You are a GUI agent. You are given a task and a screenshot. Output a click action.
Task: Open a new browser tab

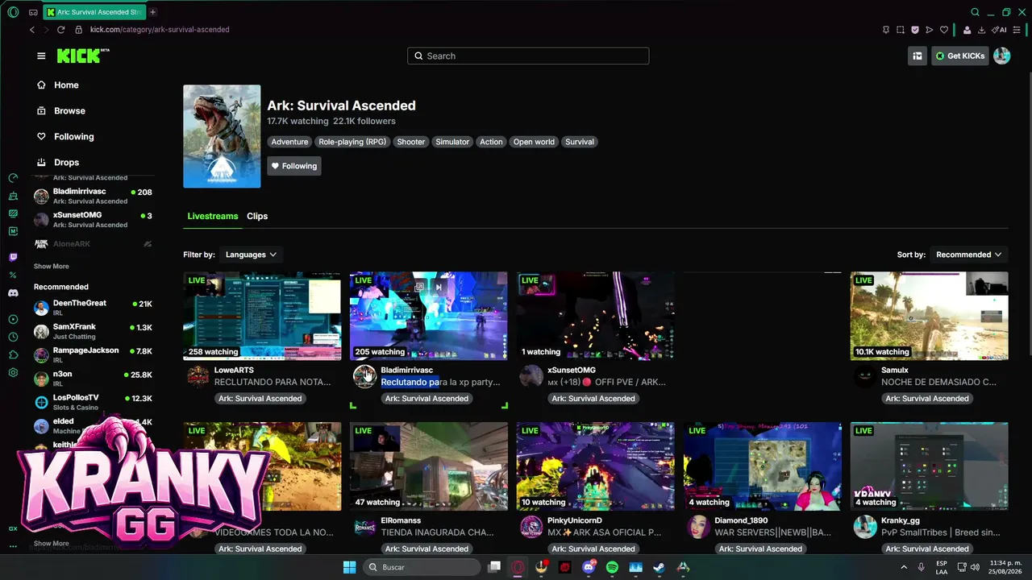tap(152, 12)
